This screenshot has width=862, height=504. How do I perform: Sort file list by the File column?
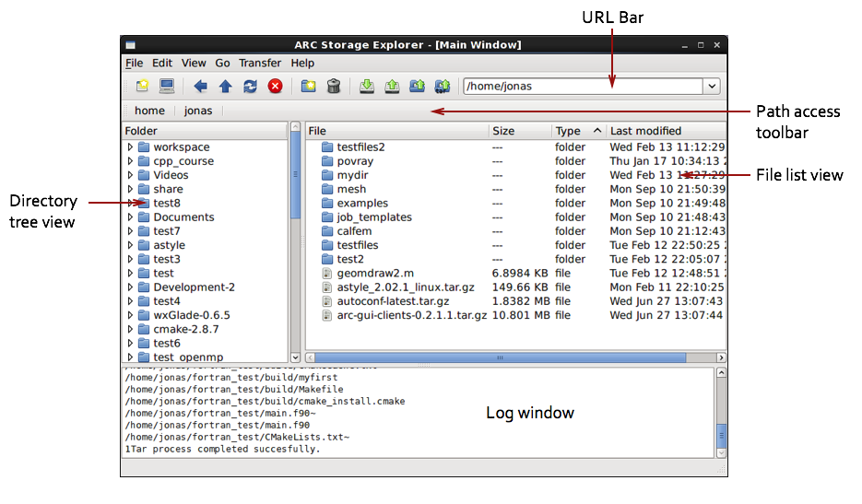[397, 131]
